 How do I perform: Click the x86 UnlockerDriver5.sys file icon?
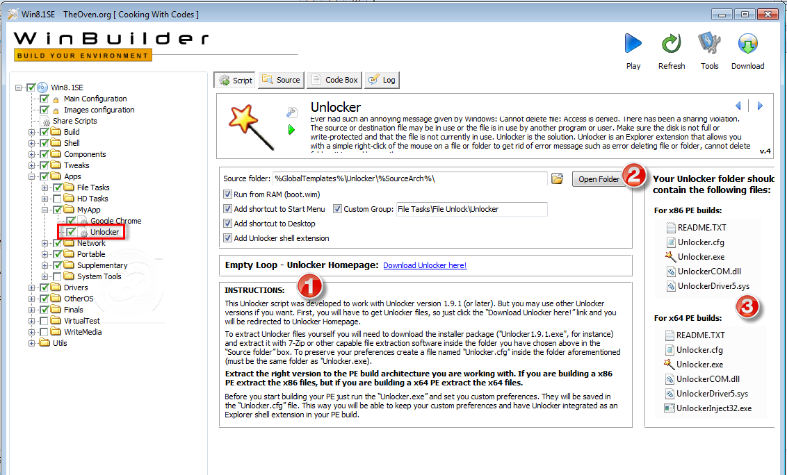tap(671, 286)
